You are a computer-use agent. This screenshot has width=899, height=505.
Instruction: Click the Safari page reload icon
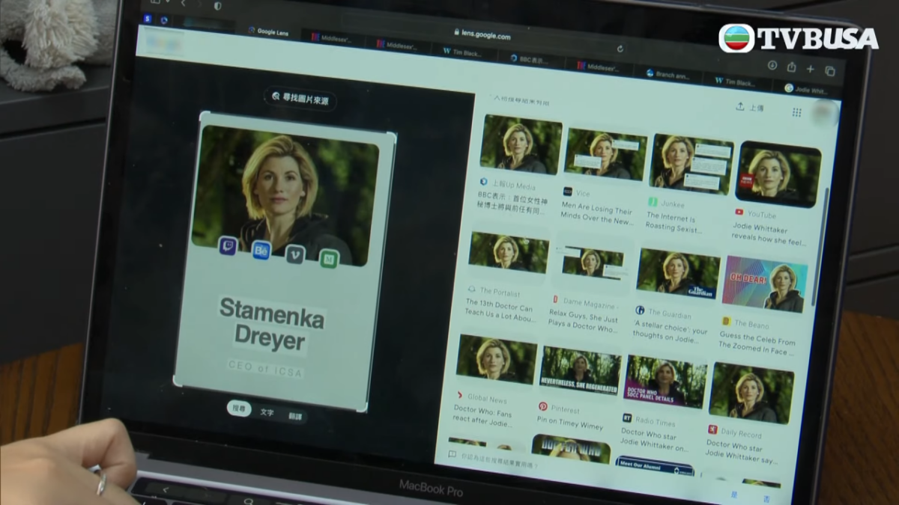pyautogui.click(x=620, y=49)
